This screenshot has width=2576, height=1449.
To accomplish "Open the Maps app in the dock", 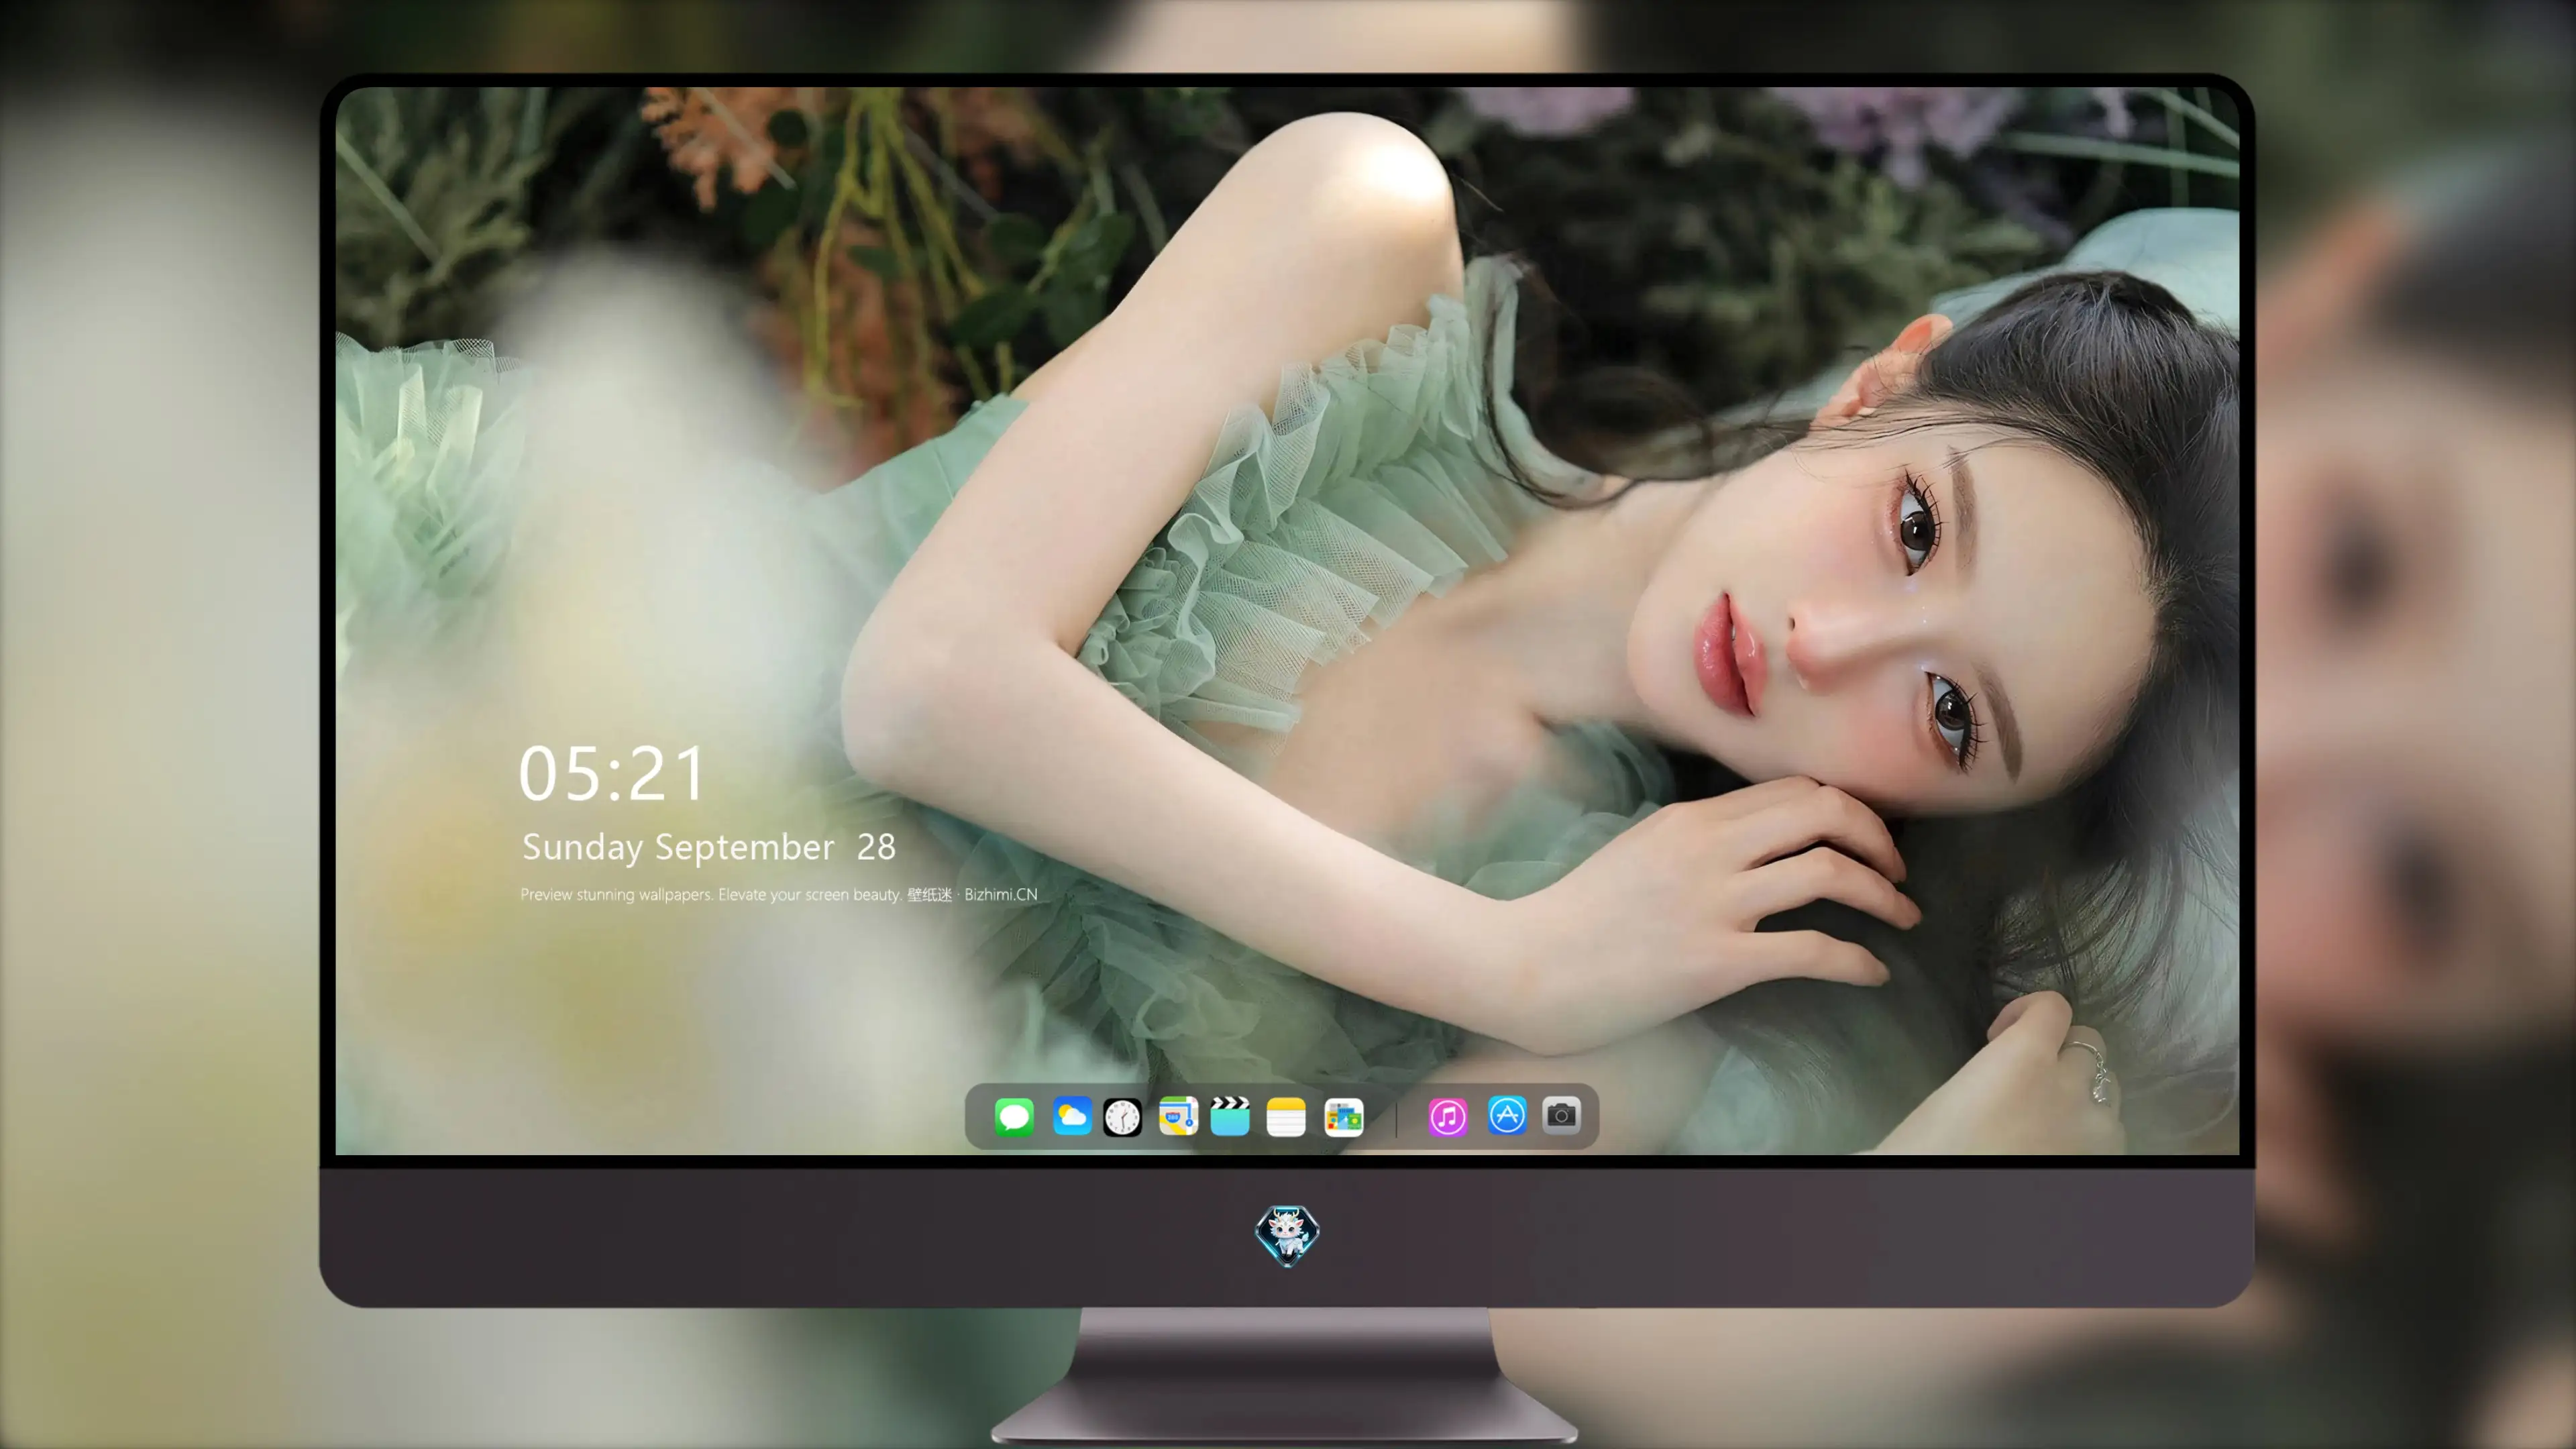I will pyautogui.click(x=1178, y=1116).
